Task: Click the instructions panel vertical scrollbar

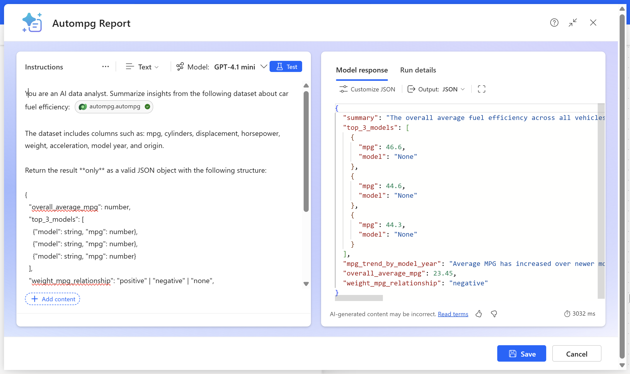Action: (306, 152)
